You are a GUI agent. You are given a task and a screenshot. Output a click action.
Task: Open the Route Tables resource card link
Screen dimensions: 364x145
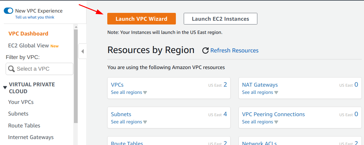point(127,143)
